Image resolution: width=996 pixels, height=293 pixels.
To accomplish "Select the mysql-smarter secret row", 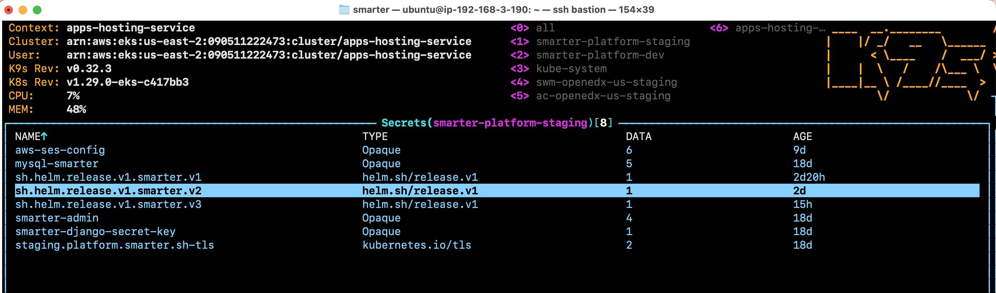I will 497,164.
